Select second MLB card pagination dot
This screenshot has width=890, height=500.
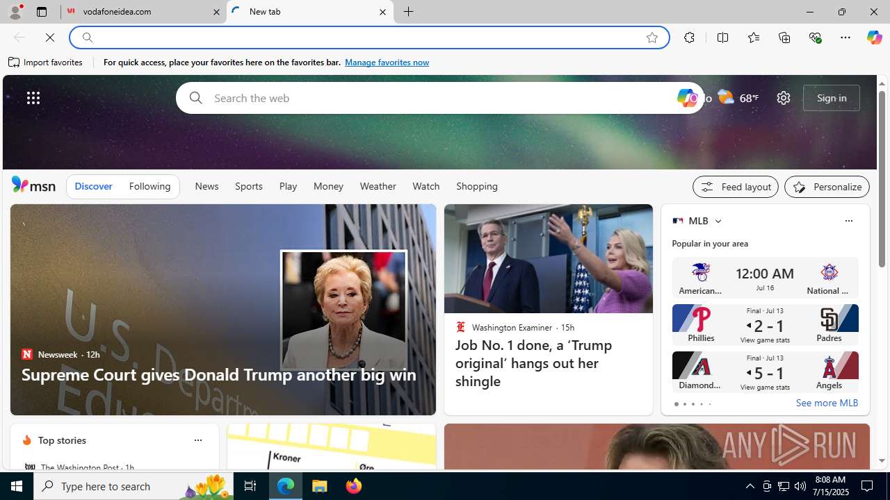click(684, 404)
